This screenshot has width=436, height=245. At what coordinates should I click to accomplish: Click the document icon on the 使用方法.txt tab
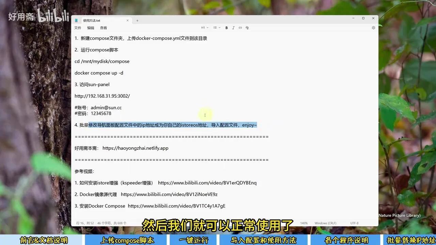point(76,20)
